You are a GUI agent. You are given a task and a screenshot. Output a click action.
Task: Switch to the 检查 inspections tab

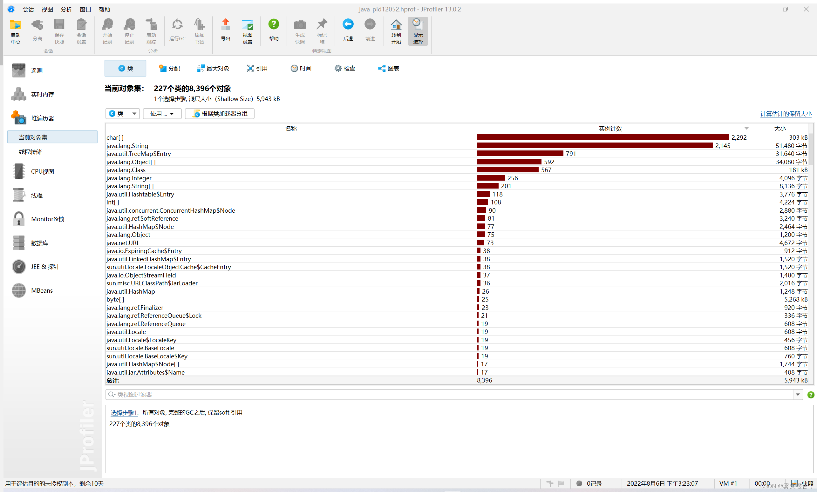pos(345,68)
